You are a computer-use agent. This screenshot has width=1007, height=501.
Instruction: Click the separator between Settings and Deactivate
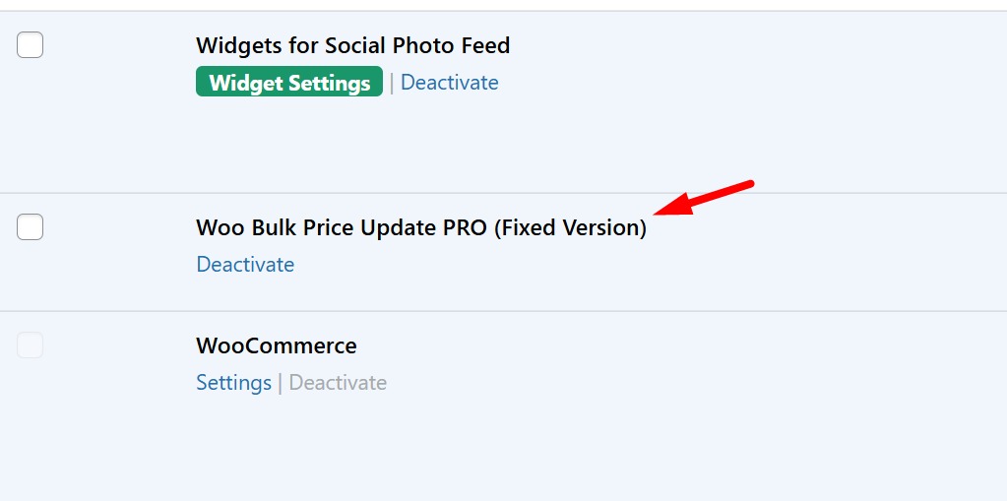point(280,383)
